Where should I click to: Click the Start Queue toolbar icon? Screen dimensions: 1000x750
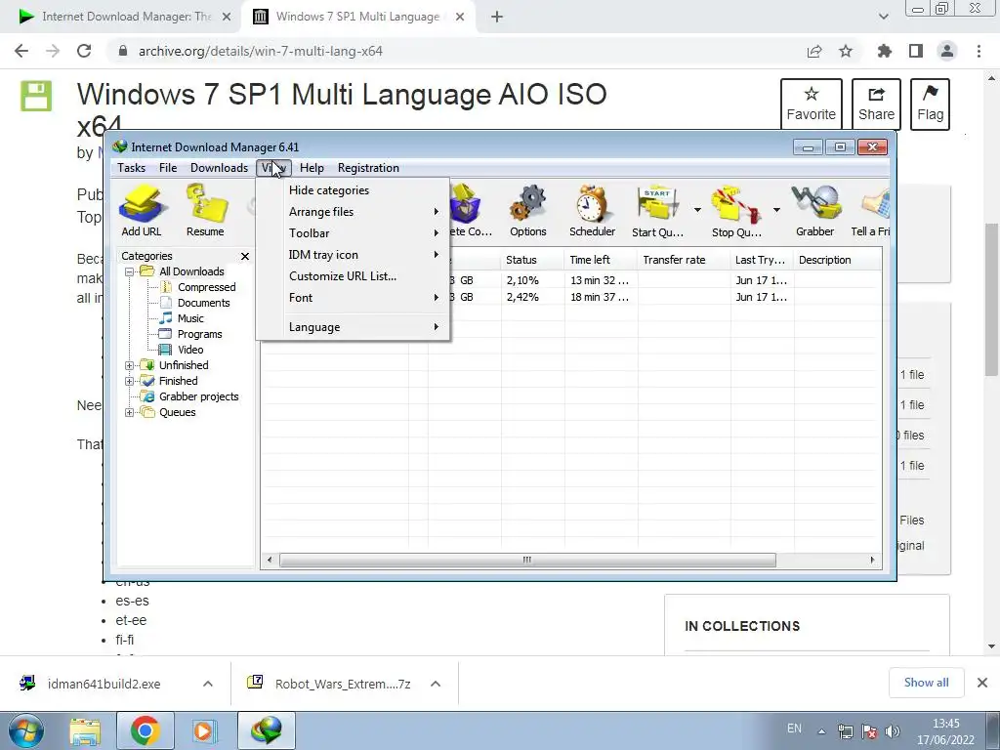point(657,211)
